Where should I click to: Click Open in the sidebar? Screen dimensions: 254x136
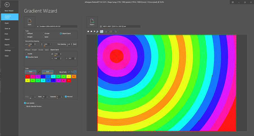[7, 23]
